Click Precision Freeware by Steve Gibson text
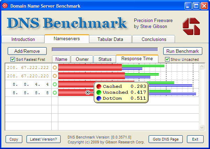The image size is (210, 149). 153,23
